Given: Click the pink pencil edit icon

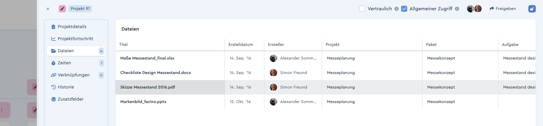Looking at the screenshot, I should [x=62, y=9].
